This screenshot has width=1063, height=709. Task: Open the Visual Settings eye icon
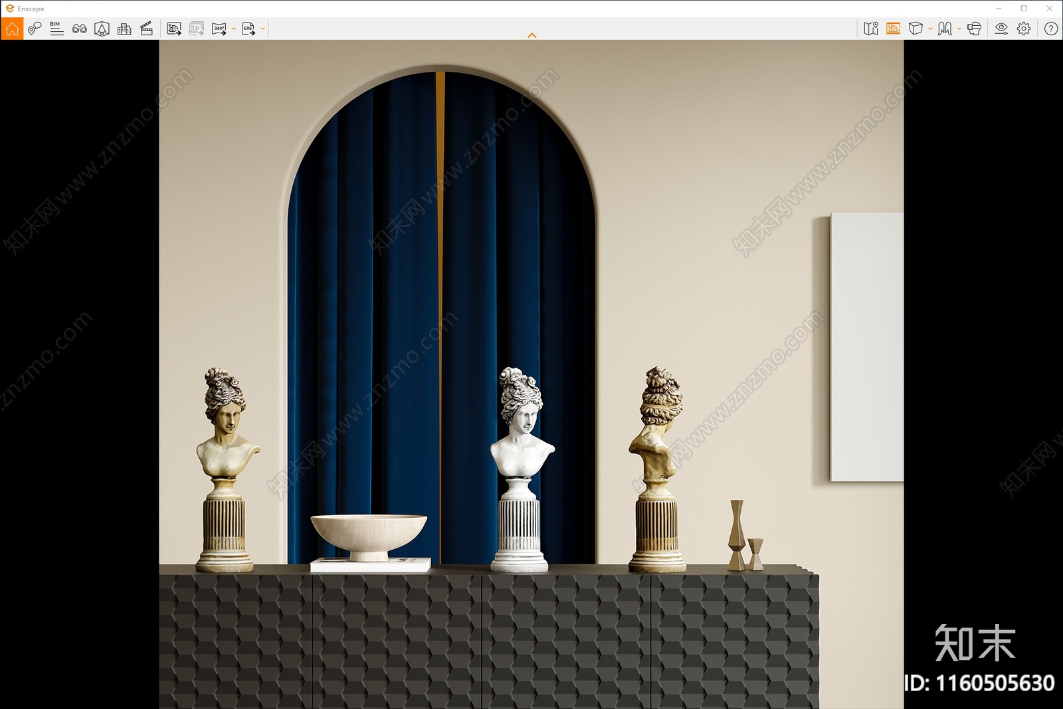coord(1001,29)
